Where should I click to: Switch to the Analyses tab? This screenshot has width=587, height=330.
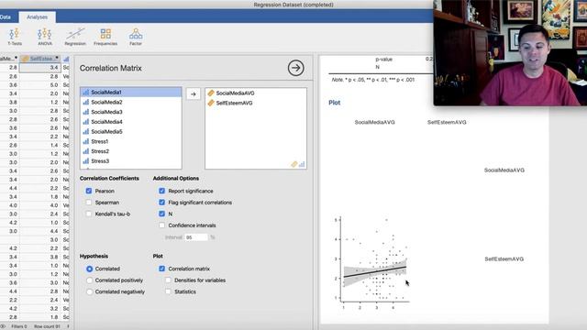37,17
